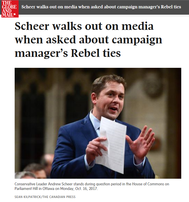Click The Globe and Mail logo

[x=9, y=9]
